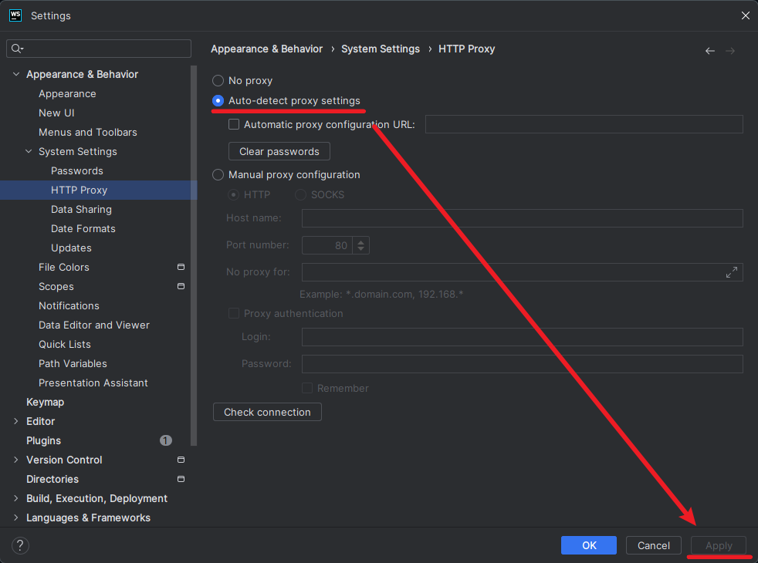Screen dimensions: 758x563
Task: Click the help question mark icon
Action: tap(19, 545)
